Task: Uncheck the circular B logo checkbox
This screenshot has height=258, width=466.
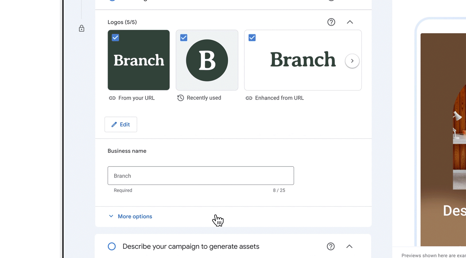Action: (183, 38)
